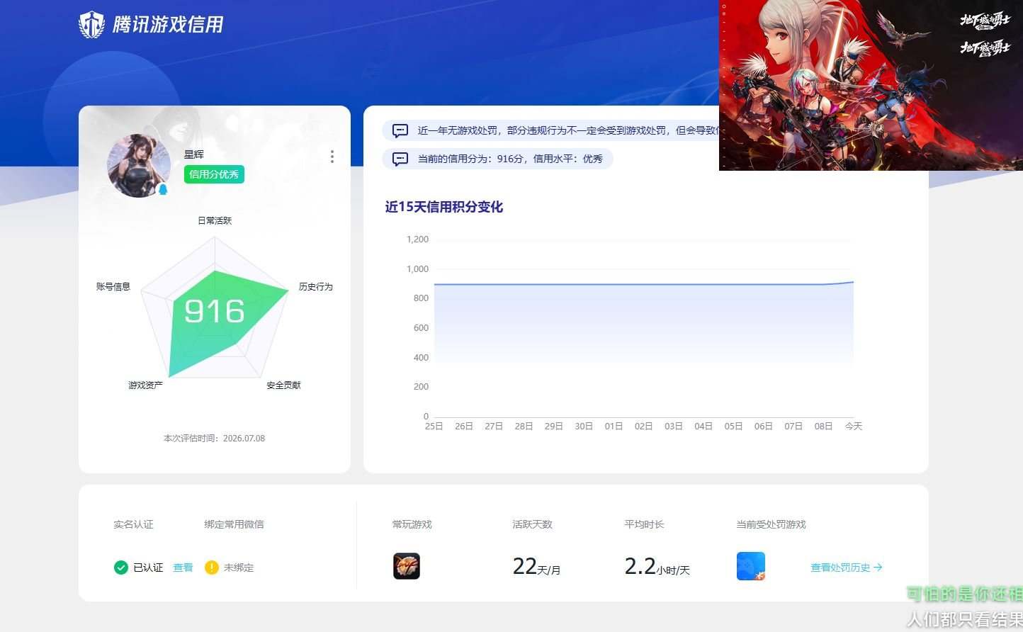Open the three-dot menu beside 星辉

click(332, 157)
